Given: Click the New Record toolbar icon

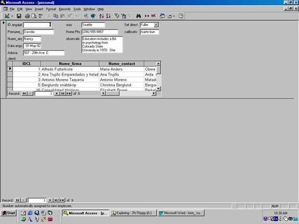Looking at the screenshot, I should [x=147, y=16].
